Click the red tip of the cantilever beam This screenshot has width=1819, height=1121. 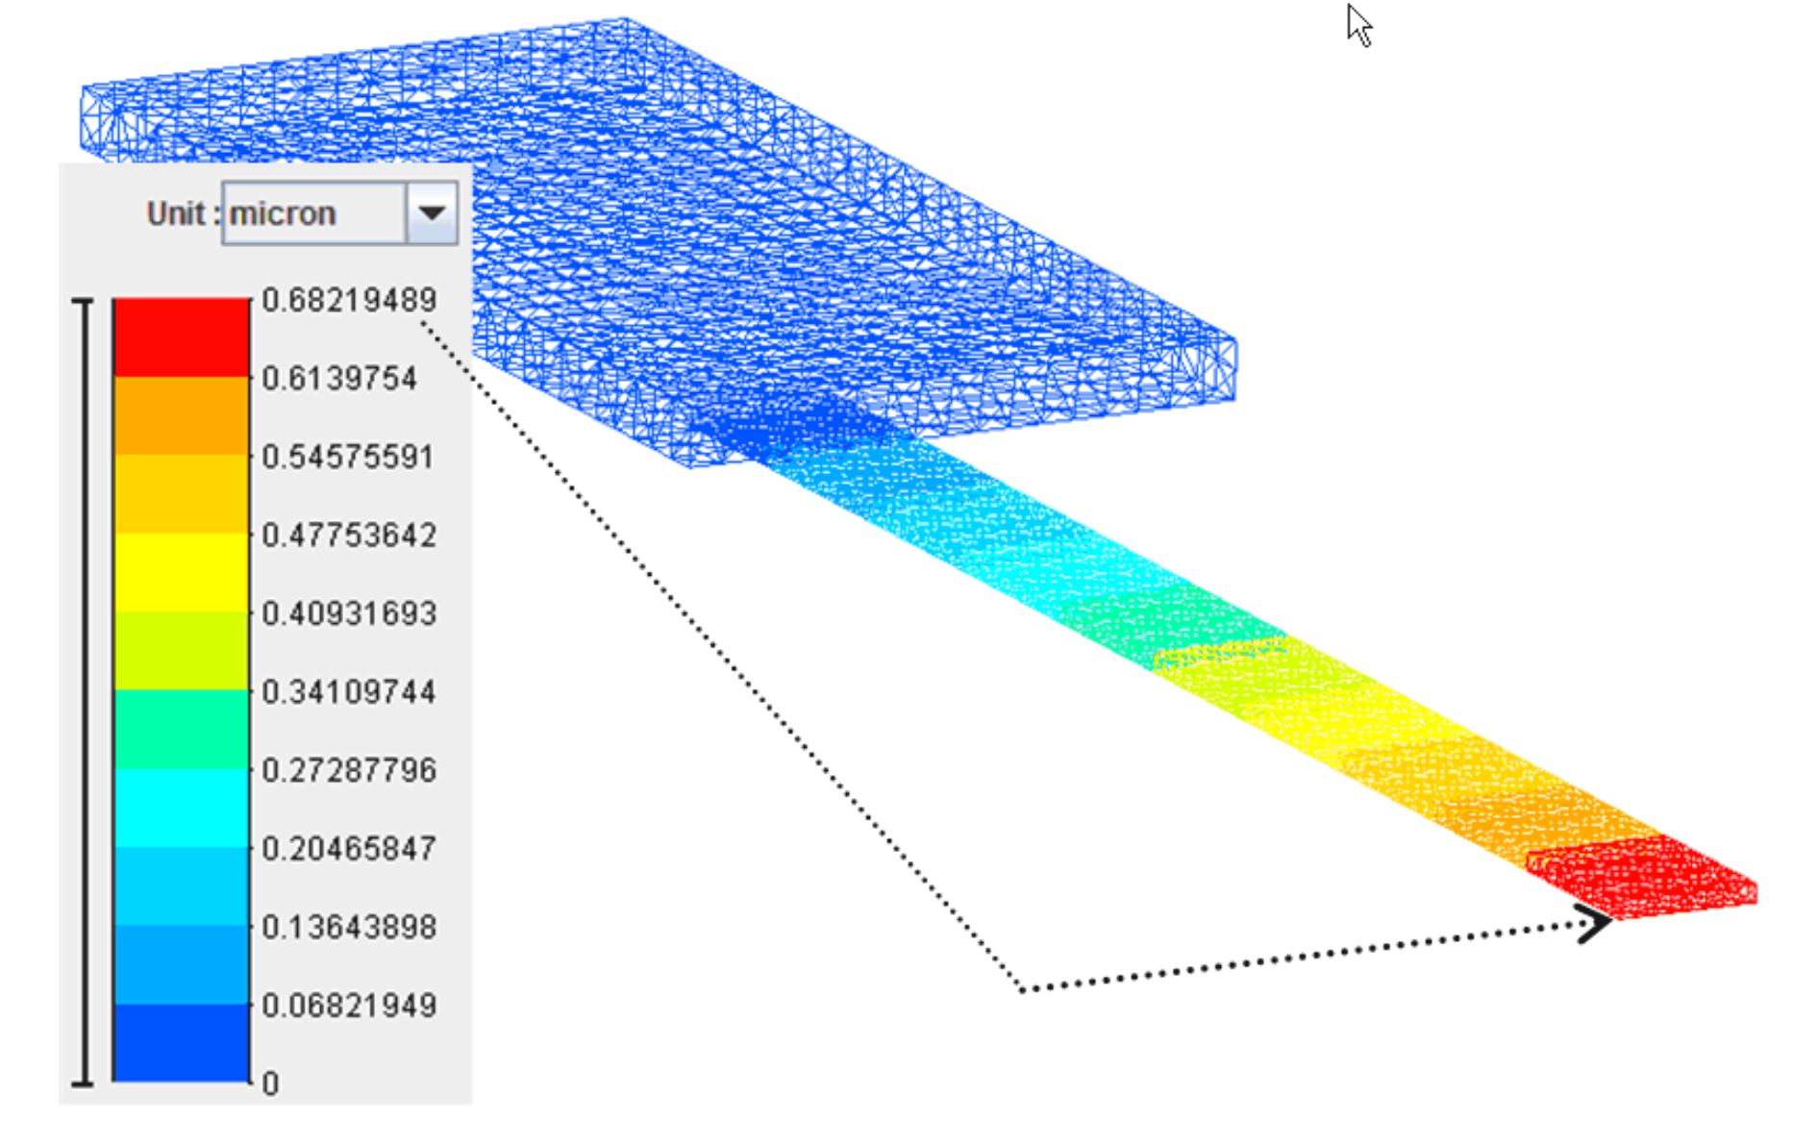pos(1646,877)
